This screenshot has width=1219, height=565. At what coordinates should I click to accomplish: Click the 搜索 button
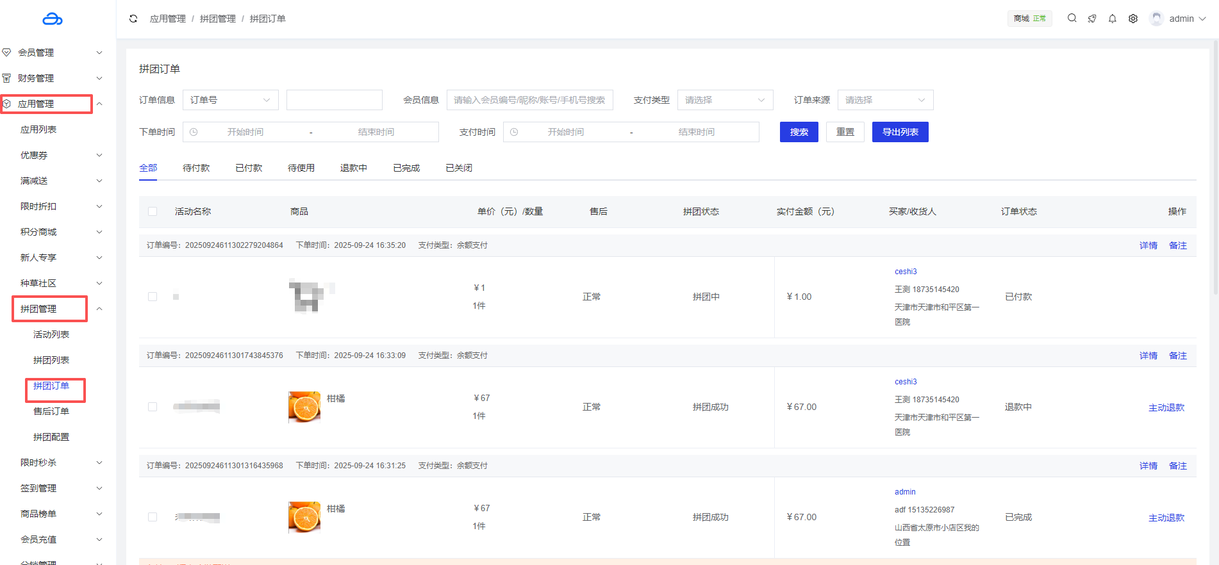(799, 132)
